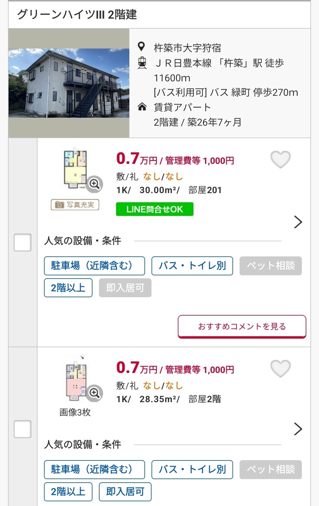Open the apartment building exterior photo
The image size is (319, 506).
69,83
